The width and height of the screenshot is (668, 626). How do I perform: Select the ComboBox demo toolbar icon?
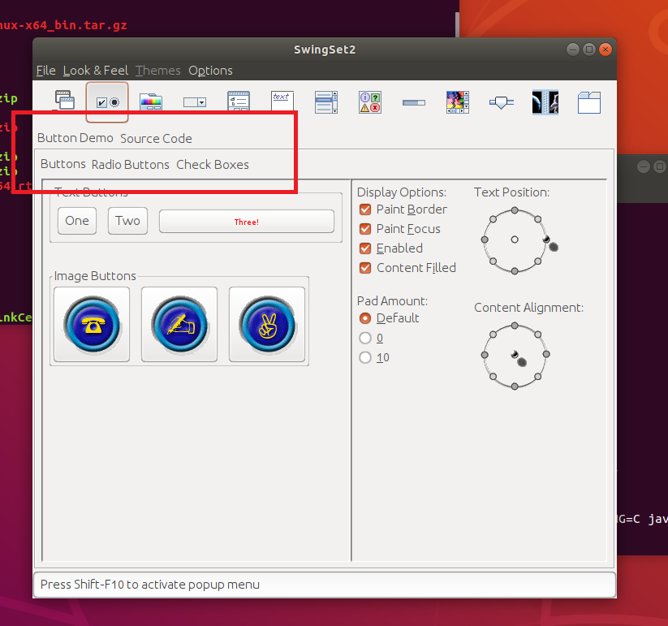[195, 101]
